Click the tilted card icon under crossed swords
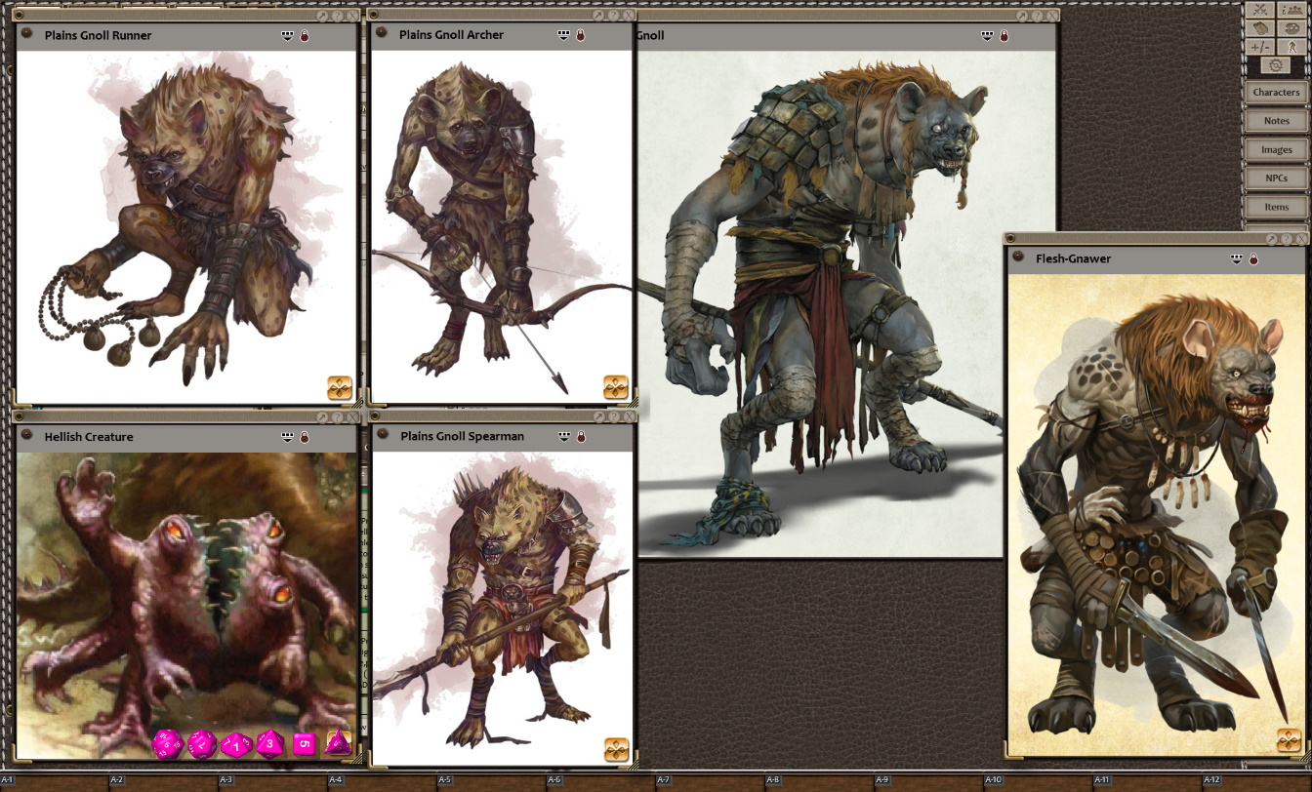 point(1260,28)
